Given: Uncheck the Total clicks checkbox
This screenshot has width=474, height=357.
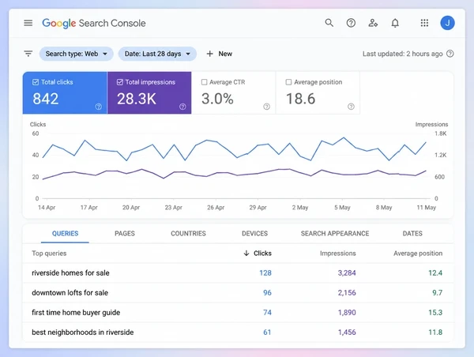Looking at the screenshot, I should tap(36, 82).
